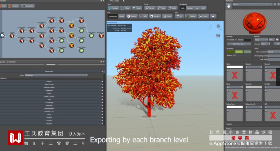Image resolution: width=280 pixels, height=151 pixels.
Task: Expand the Messages bar
Action: [52, 64]
